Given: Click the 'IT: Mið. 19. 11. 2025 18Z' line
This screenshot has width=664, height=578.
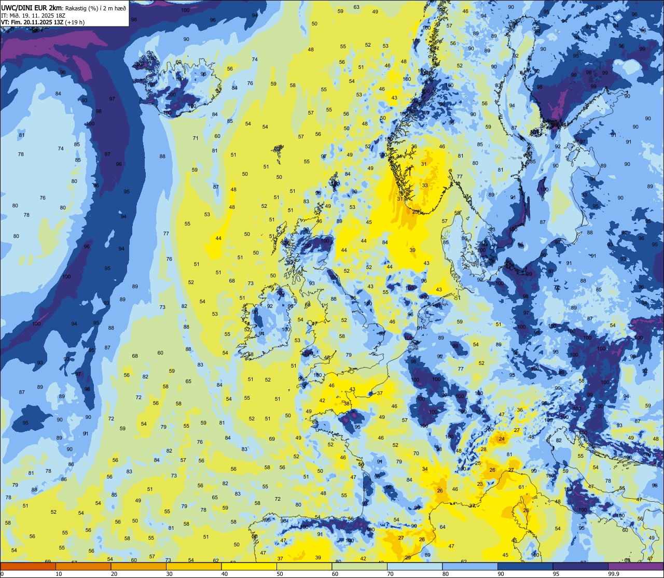Looking at the screenshot, I should (33, 15).
